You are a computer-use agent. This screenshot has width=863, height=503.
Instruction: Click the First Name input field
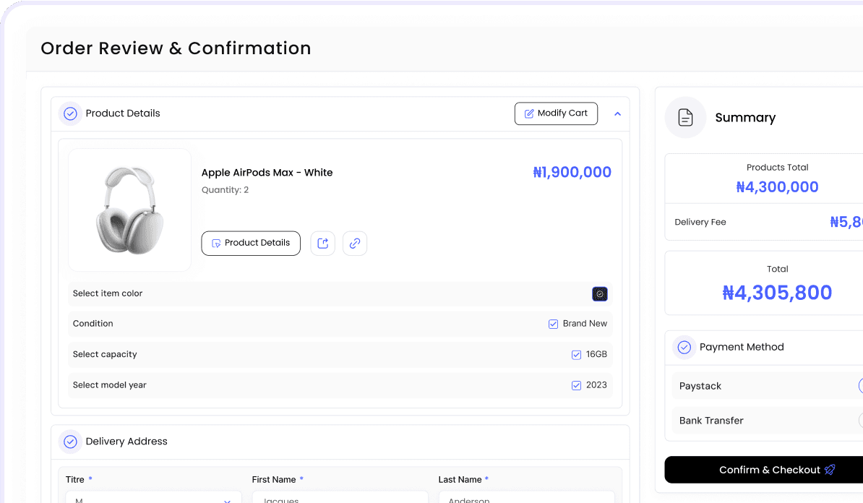tap(340, 498)
